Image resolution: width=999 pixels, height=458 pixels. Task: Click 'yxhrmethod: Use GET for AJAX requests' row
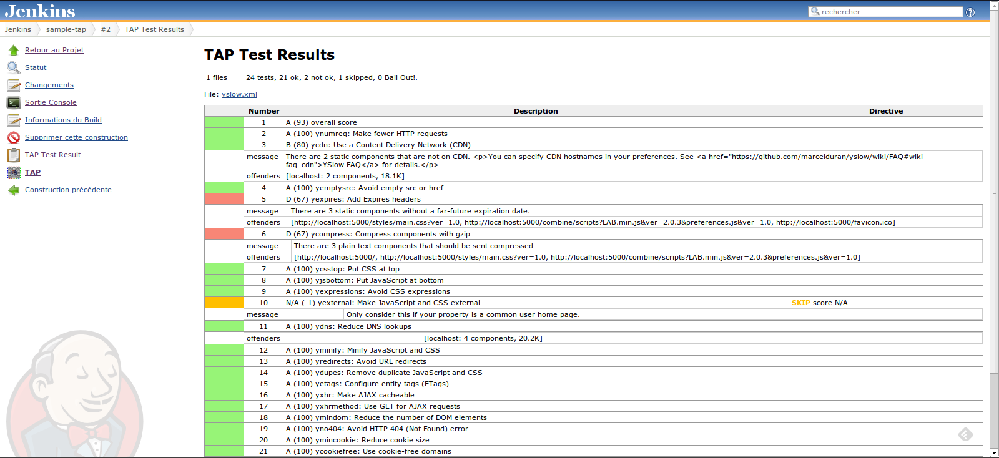[x=594, y=406]
